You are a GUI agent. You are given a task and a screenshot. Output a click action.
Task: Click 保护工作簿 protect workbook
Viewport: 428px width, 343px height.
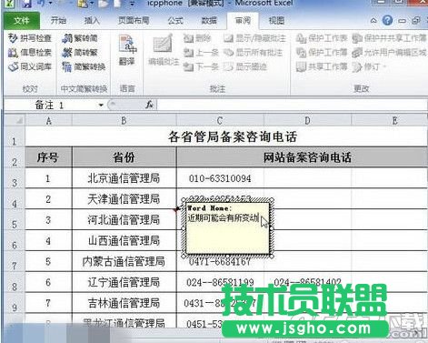click(322, 53)
